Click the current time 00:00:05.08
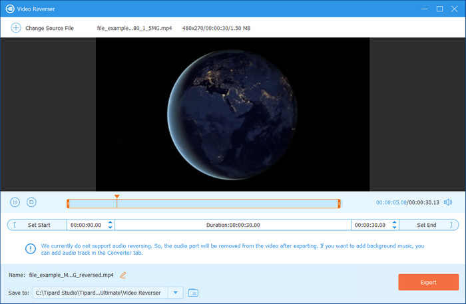This screenshot has height=304, width=466. click(391, 202)
